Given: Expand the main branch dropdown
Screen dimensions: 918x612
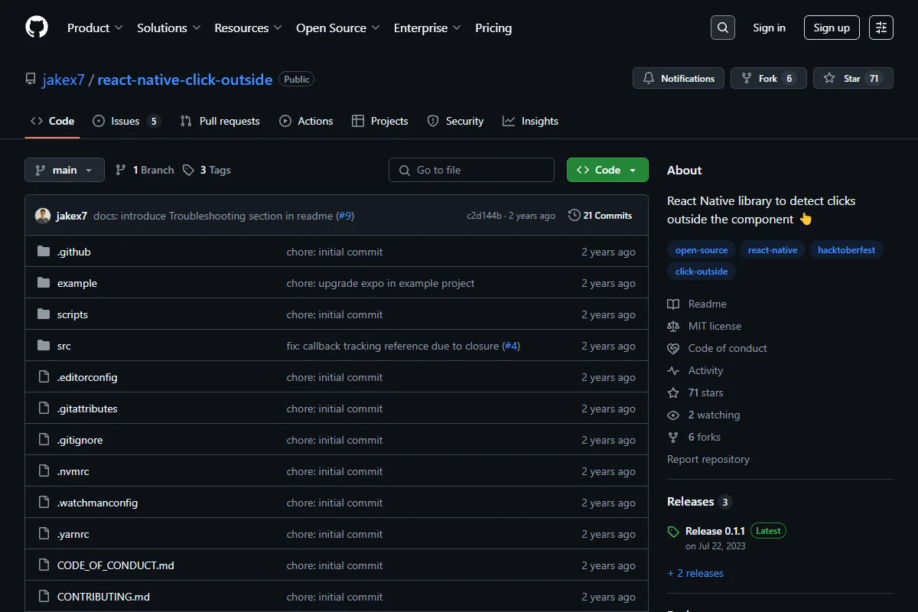Looking at the screenshot, I should (64, 170).
